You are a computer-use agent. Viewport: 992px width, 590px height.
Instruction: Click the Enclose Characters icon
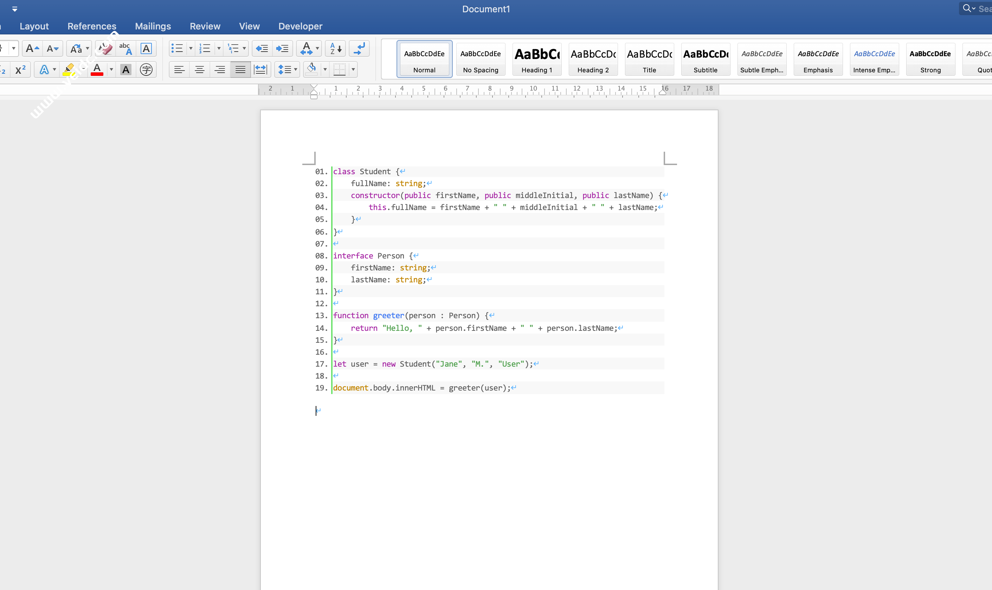click(146, 70)
